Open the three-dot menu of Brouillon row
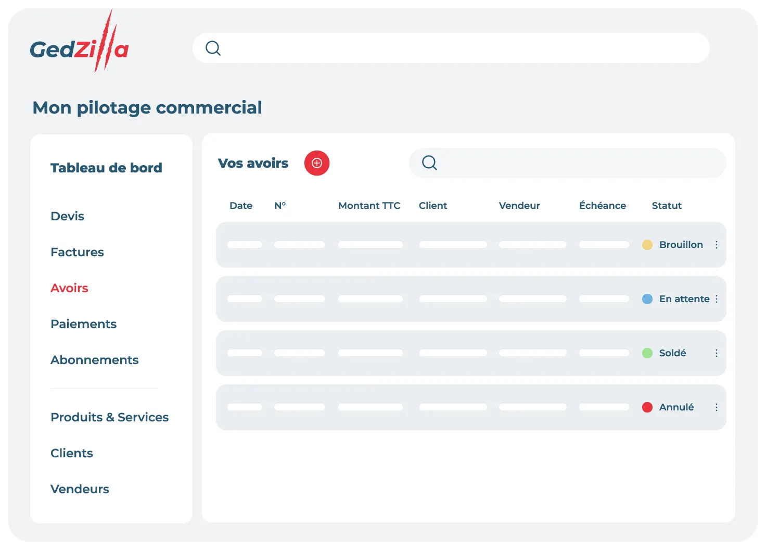The image size is (766, 550). coord(717,245)
